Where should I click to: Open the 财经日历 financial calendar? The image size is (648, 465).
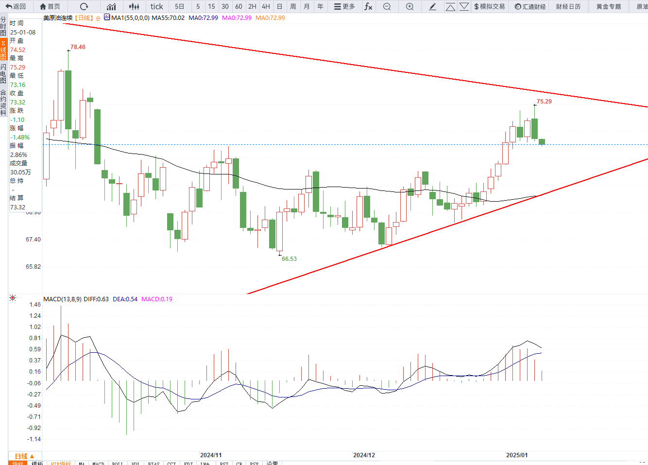coord(568,6)
